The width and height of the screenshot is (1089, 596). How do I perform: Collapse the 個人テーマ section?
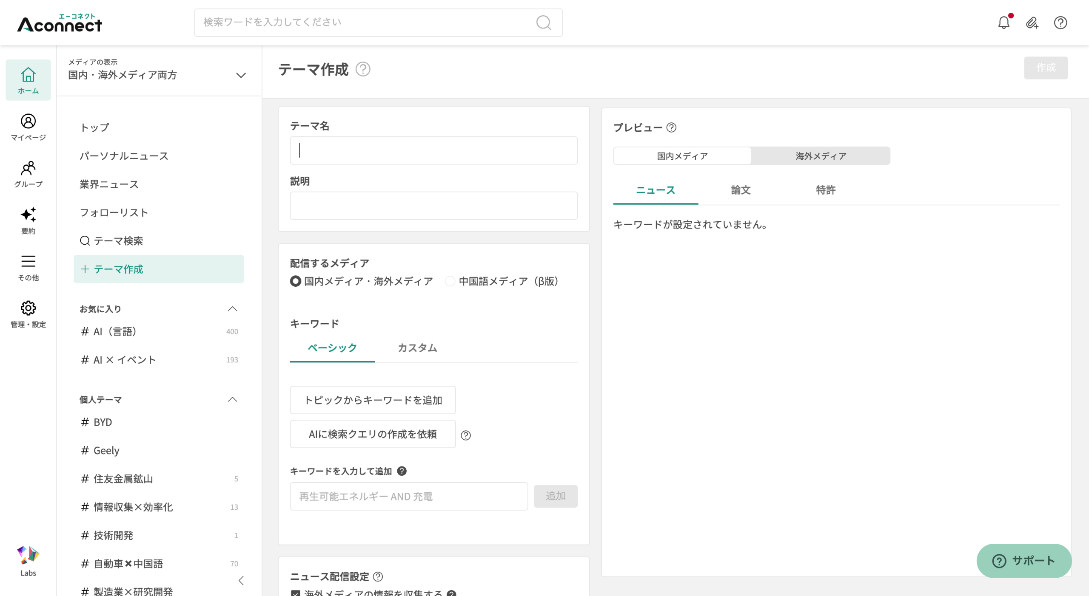coord(232,399)
